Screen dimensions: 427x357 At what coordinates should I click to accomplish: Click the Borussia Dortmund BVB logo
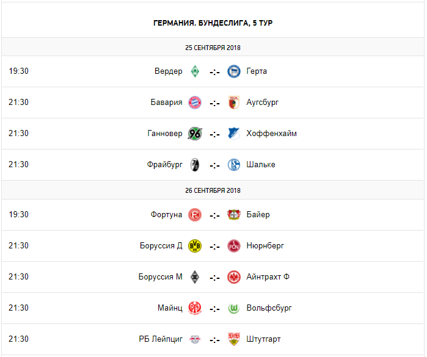(195, 245)
